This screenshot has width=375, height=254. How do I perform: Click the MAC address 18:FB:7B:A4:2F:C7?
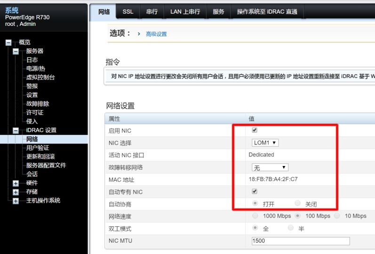click(x=273, y=179)
